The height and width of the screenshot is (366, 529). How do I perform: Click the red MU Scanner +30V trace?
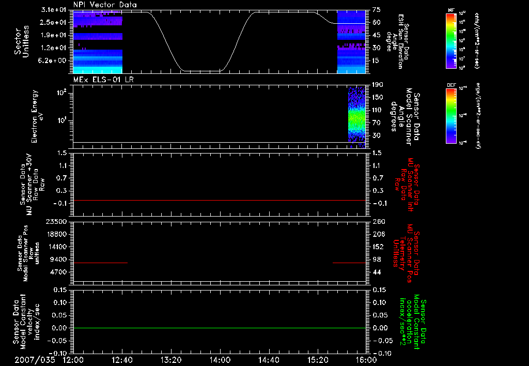pos(220,200)
